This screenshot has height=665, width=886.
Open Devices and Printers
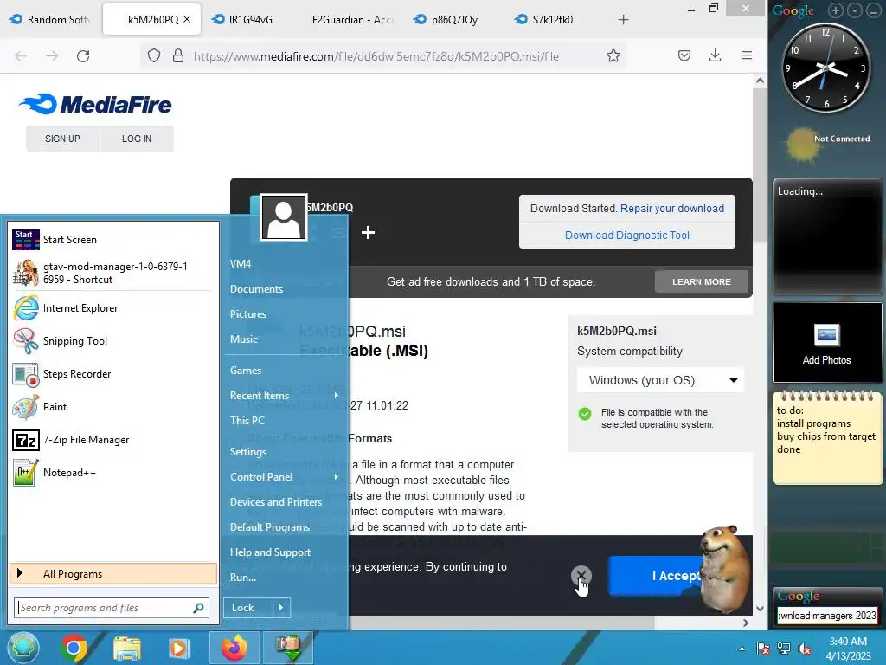point(276,501)
